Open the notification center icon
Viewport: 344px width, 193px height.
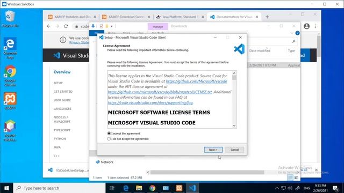(335, 188)
